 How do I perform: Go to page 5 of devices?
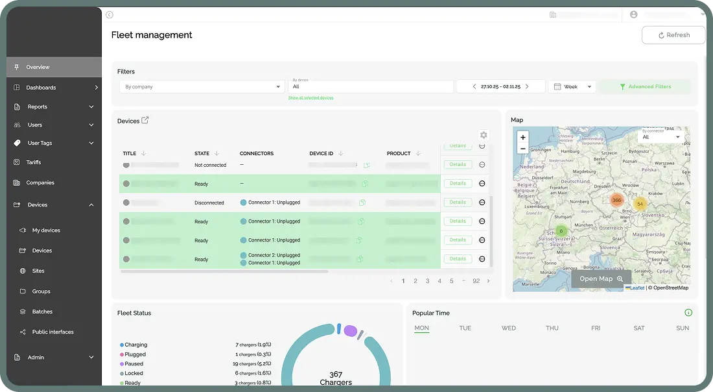coord(452,281)
